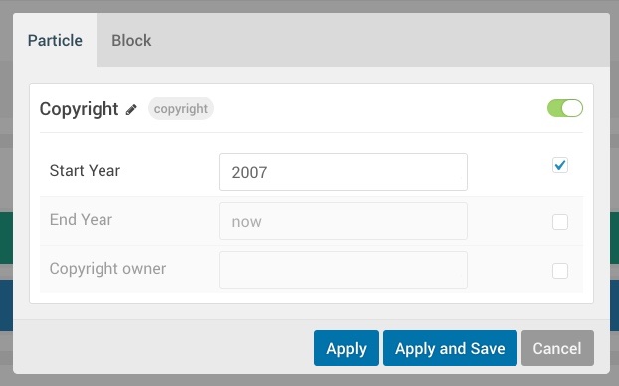Uncheck the Start Year override checkbox
Viewport: 619px width, 386px height.
click(559, 165)
